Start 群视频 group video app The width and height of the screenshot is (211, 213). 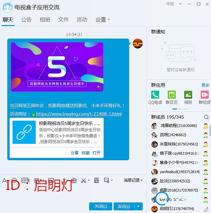(205, 98)
